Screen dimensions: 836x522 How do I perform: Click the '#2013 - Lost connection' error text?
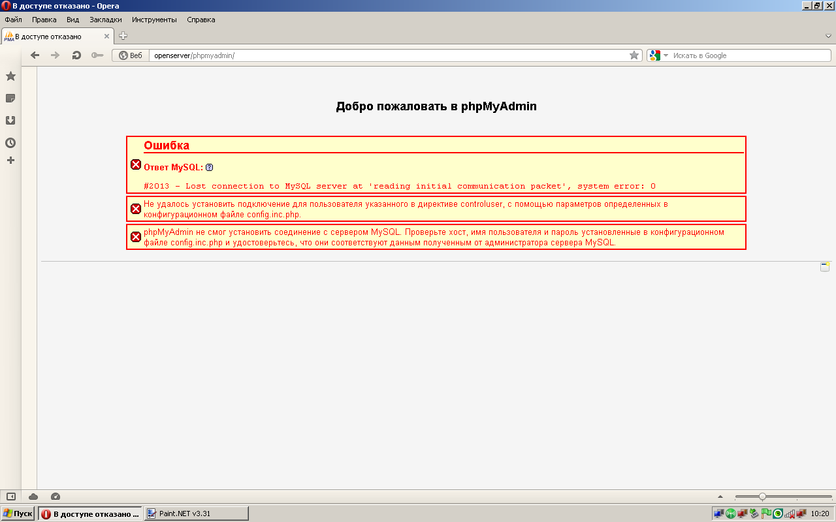[400, 186]
